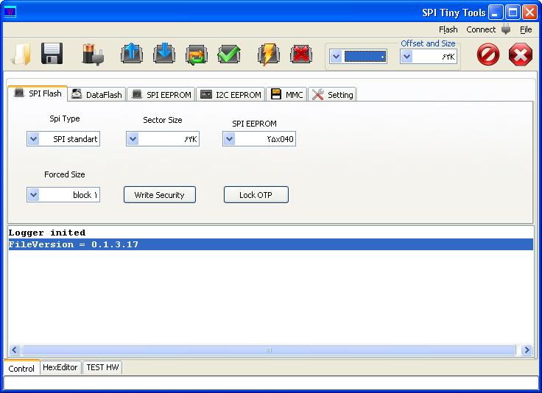Click the chip icon with blue up arrow
542x393 pixels.
[x=132, y=54]
